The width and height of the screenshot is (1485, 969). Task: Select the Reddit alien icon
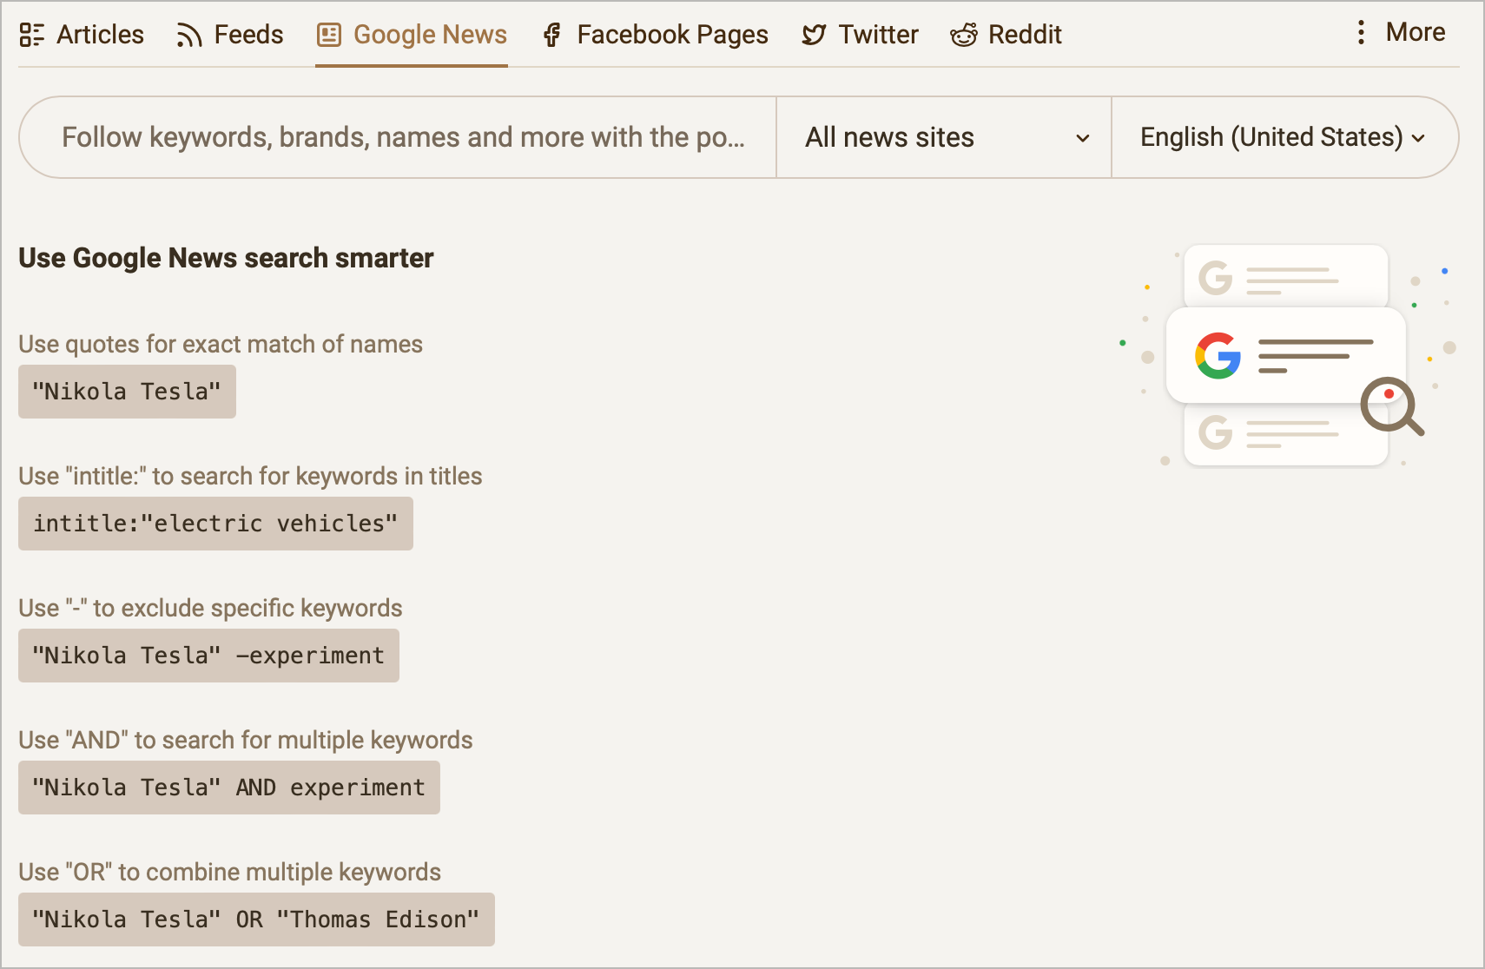963,35
